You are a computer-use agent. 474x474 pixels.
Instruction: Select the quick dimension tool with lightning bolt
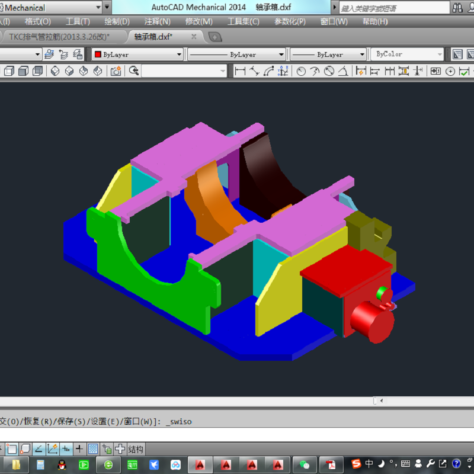coord(361,71)
